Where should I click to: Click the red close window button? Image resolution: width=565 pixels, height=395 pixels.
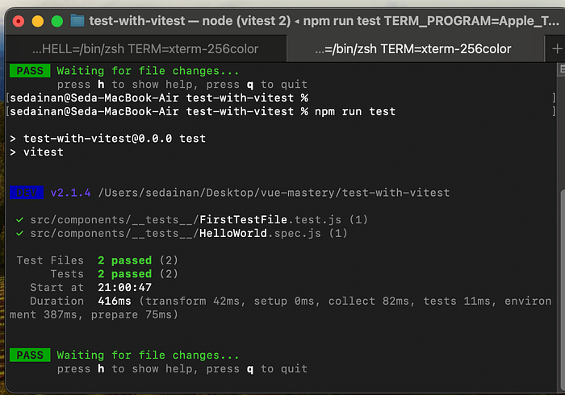coord(19,21)
